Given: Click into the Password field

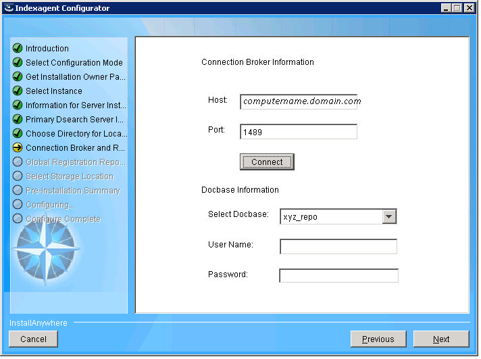Looking at the screenshot, I should [x=338, y=276].
